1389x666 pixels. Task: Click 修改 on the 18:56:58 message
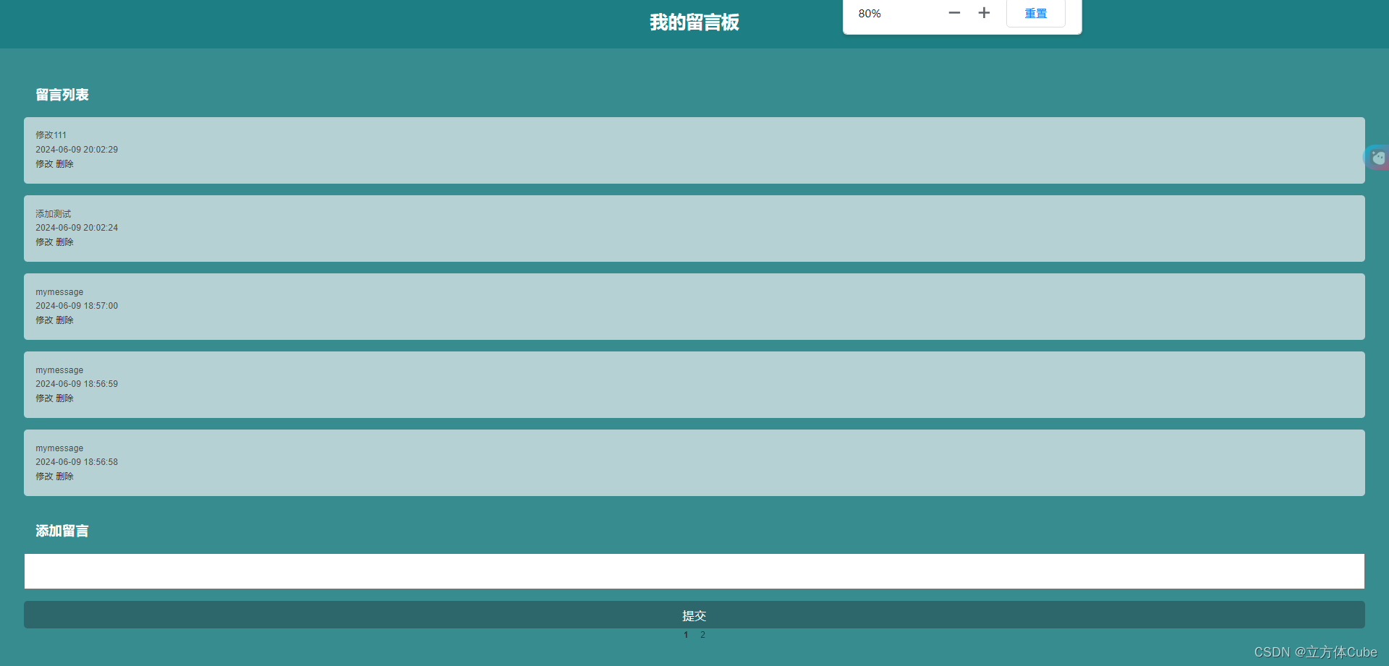pyautogui.click(x=44, y=477)
